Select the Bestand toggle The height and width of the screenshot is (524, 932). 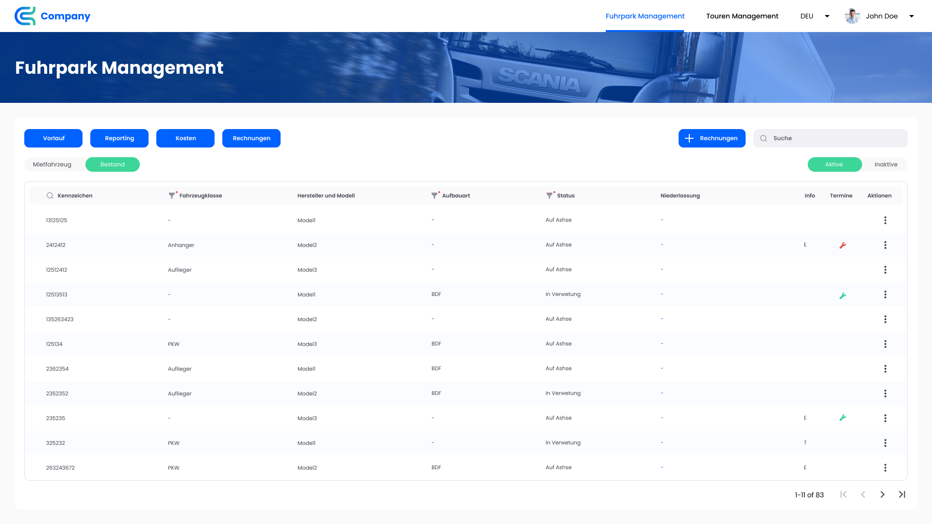tap(113, 164)
